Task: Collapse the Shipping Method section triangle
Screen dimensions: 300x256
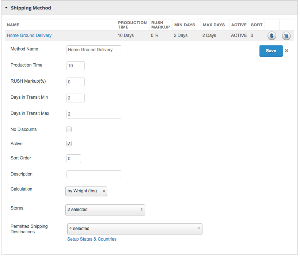Action: click(7, 8)
